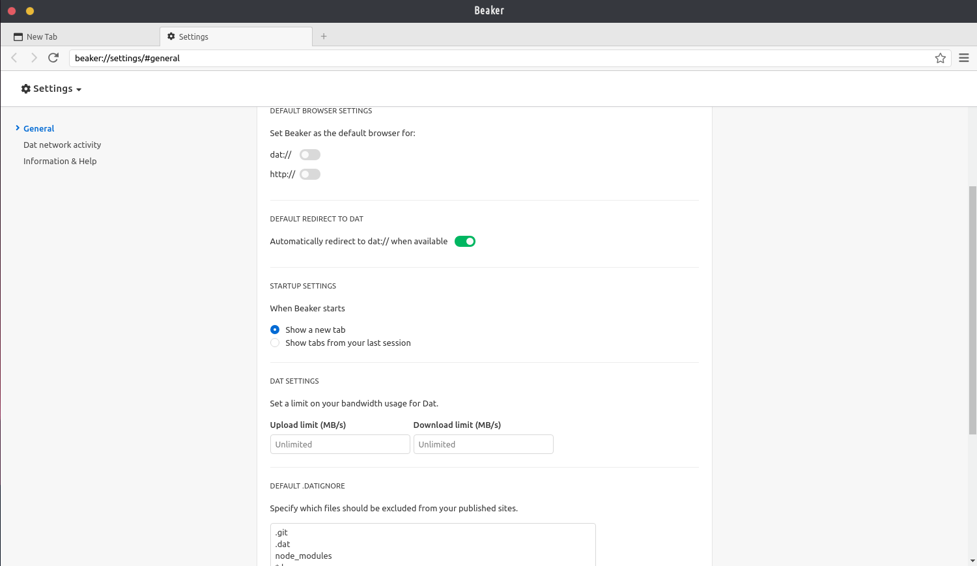Disable automatic redirect to dat:// toggle

(465, 242)
